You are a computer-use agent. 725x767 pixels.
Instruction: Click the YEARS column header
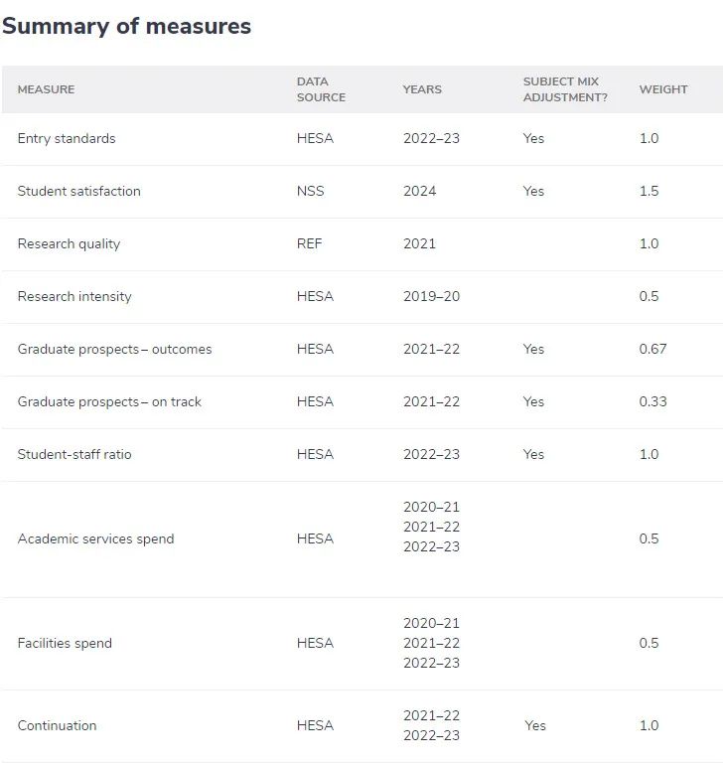tap(422, 89)
